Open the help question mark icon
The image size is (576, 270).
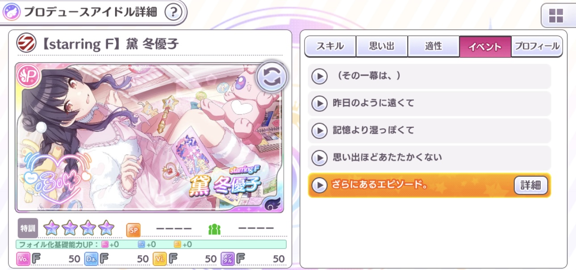pyautogui.click(x=174, y=12)
